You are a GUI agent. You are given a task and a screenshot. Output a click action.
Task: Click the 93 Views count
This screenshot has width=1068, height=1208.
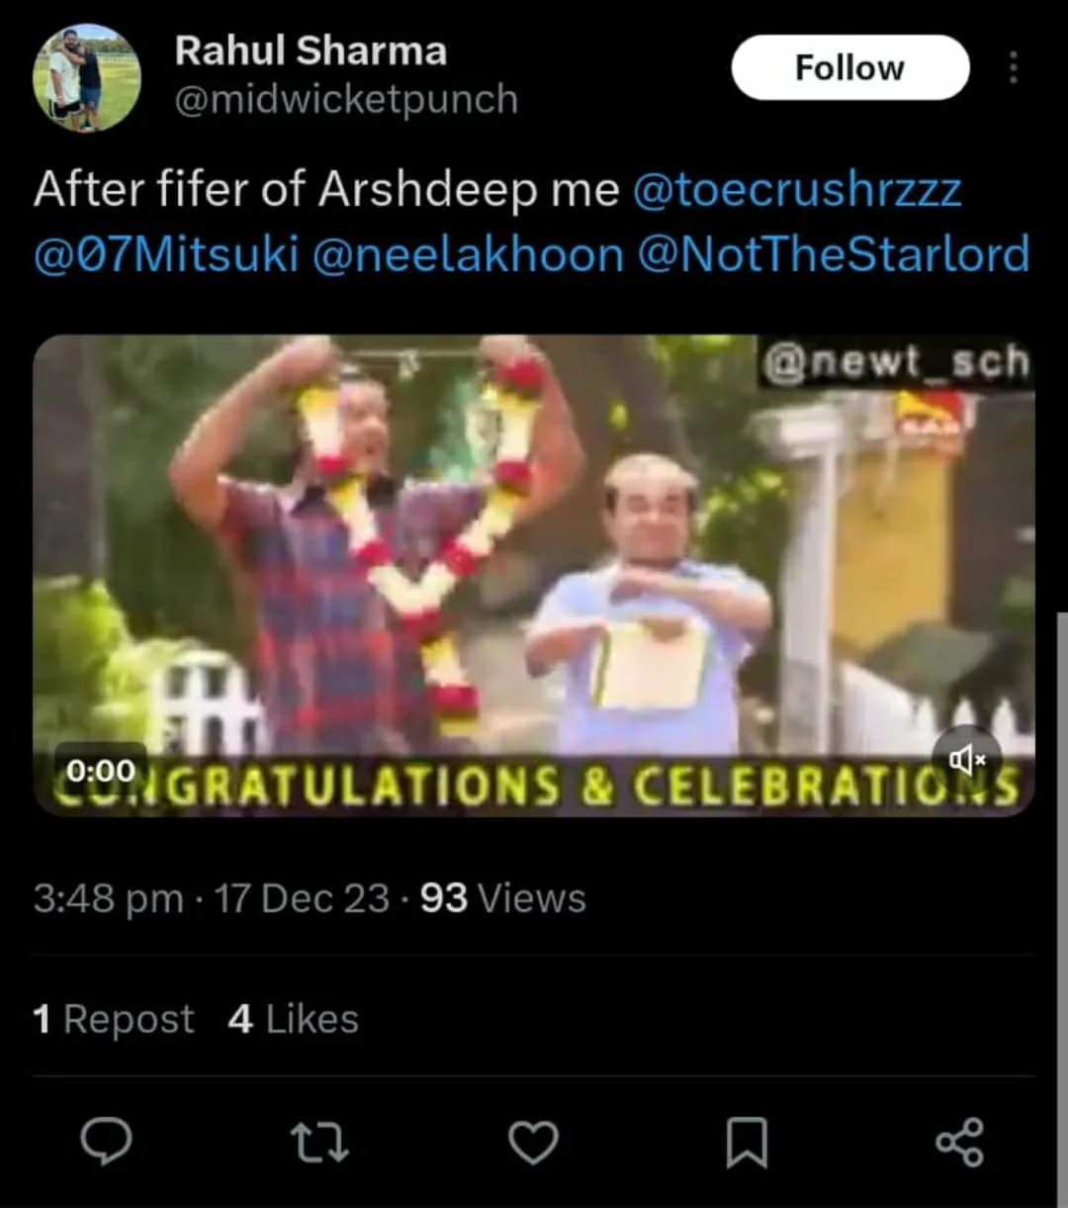click(x=503, y=898)
